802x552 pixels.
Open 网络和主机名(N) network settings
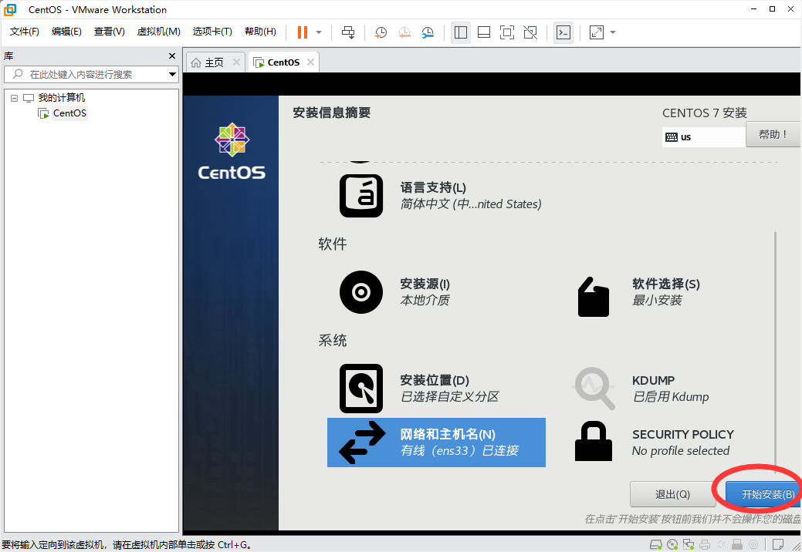point(436,443)
